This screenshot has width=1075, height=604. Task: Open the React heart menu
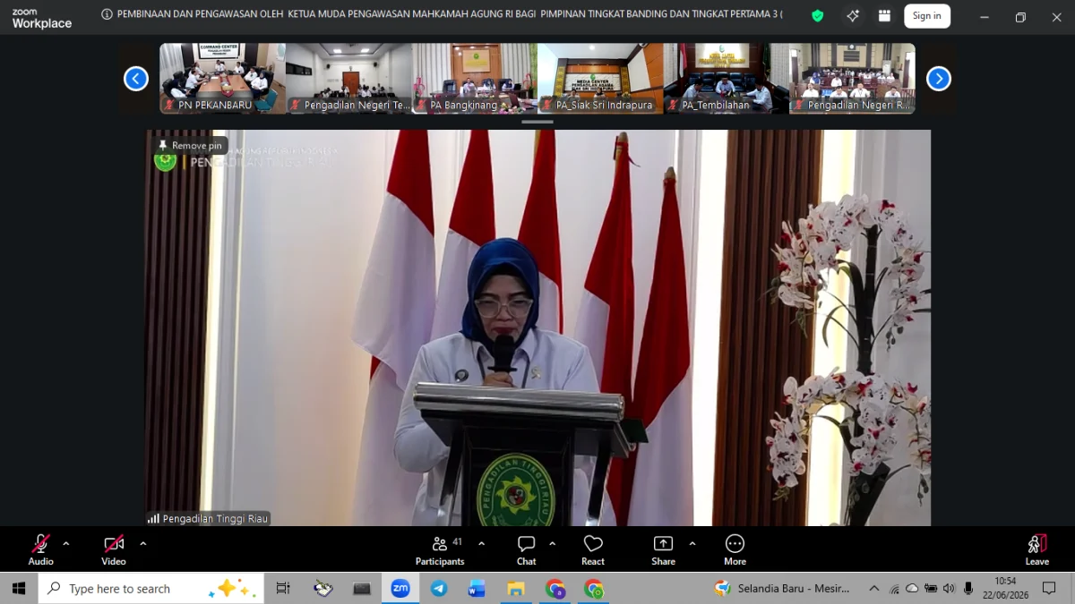(x=593, y=549)
